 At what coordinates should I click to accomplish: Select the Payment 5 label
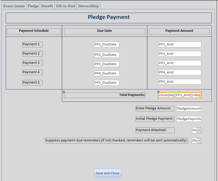pyautogui.click(x=32, y=82)
